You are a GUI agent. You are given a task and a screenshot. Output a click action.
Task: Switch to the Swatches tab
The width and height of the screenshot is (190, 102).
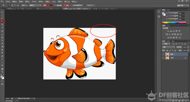(x=168, y=10)
